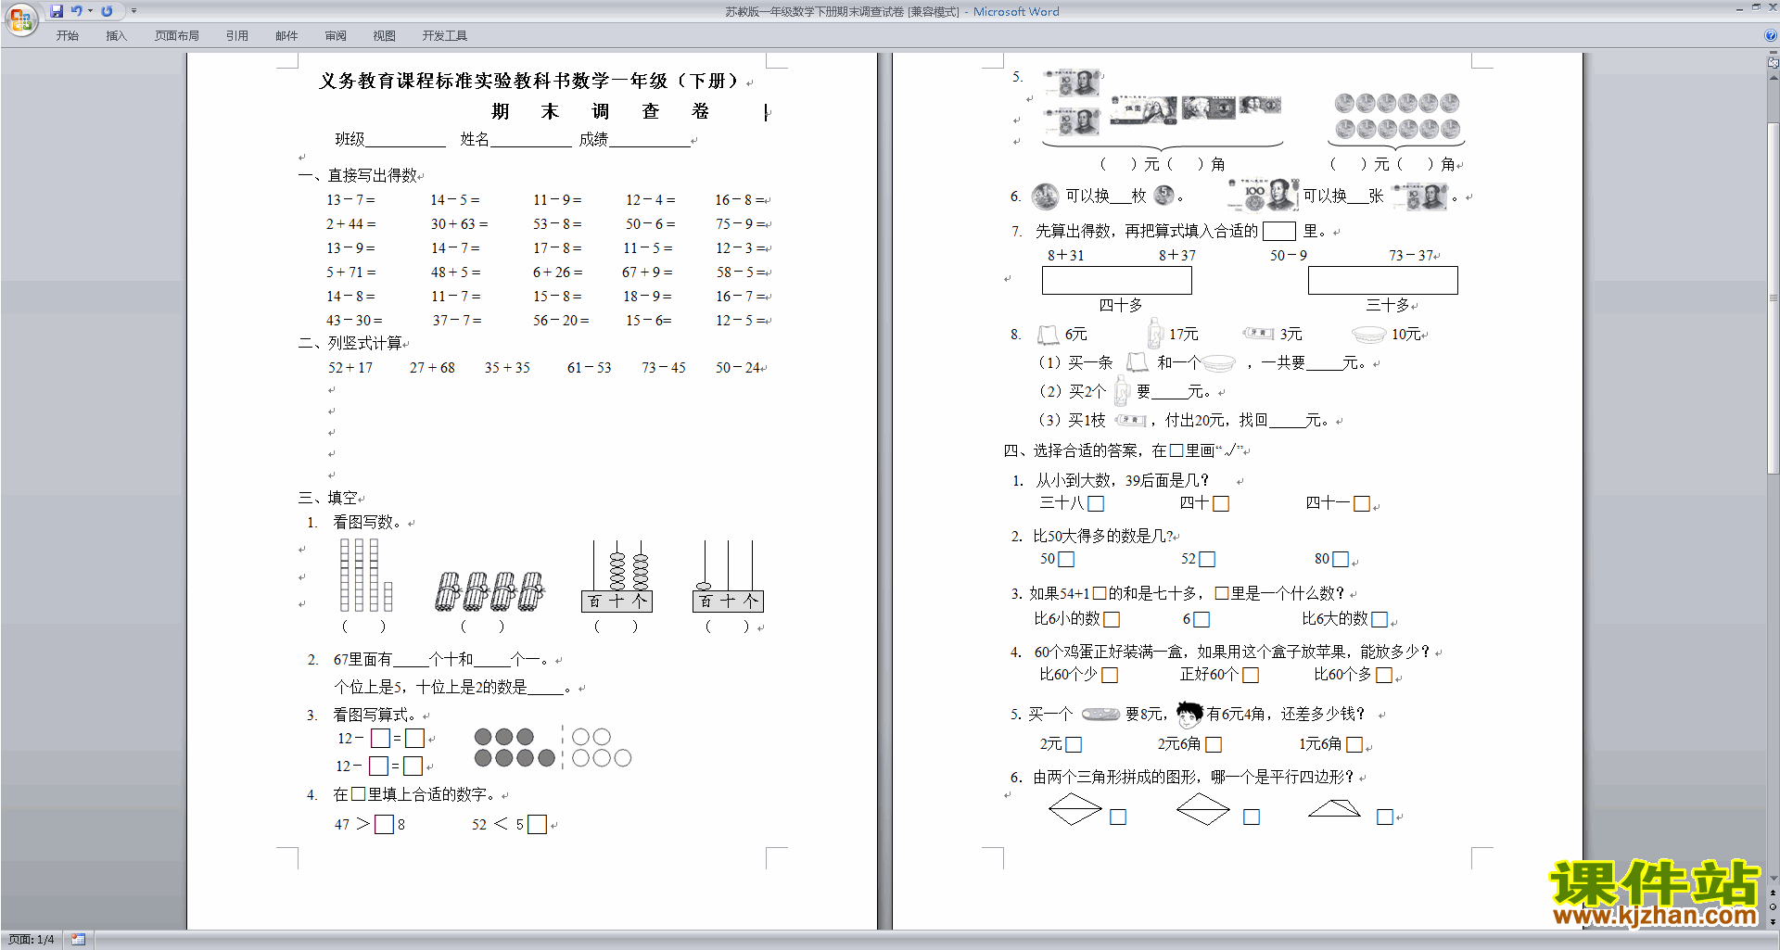
Task: Switch to the 页面布局 tab
Action: (x=176, y=36)
